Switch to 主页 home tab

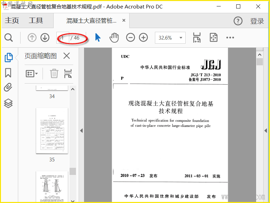(x=12, y=21)
